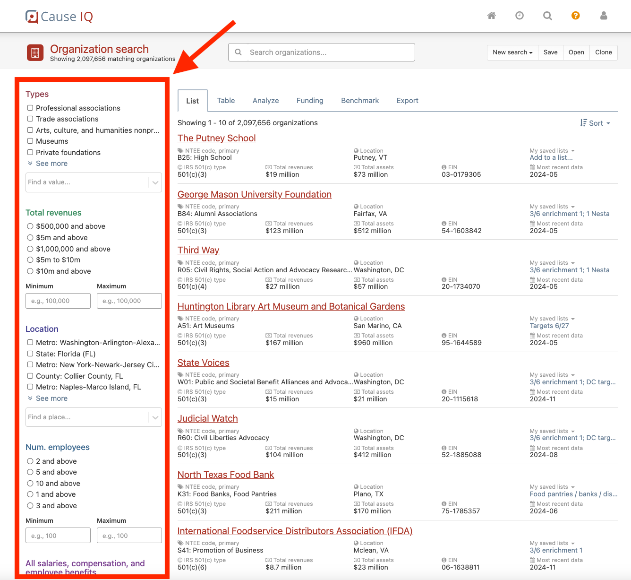631x580 pixels.
Task: Open George Mason University Foundation
Action: 255,194
